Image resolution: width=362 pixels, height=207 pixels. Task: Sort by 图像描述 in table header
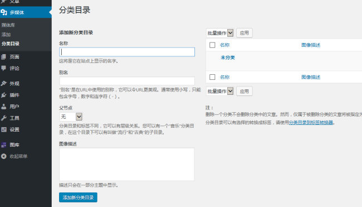311,45
